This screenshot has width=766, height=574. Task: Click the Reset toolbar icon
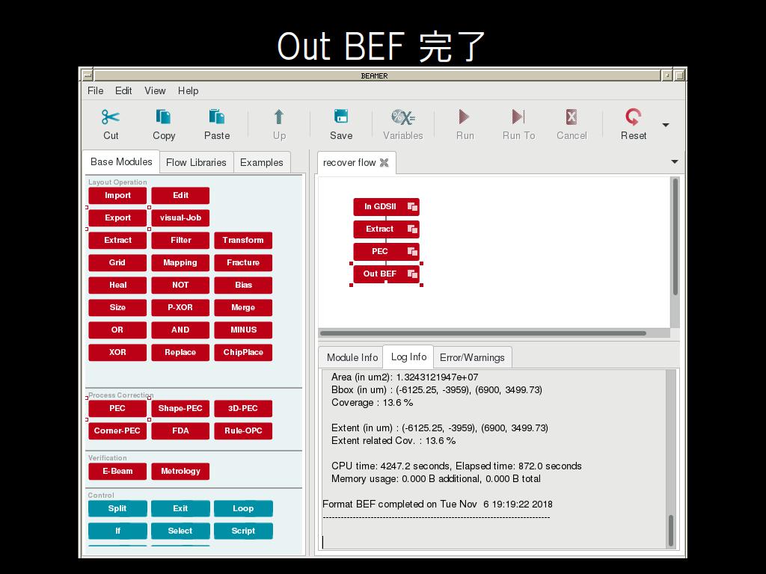pyautogui.click(x=633, y=117)
